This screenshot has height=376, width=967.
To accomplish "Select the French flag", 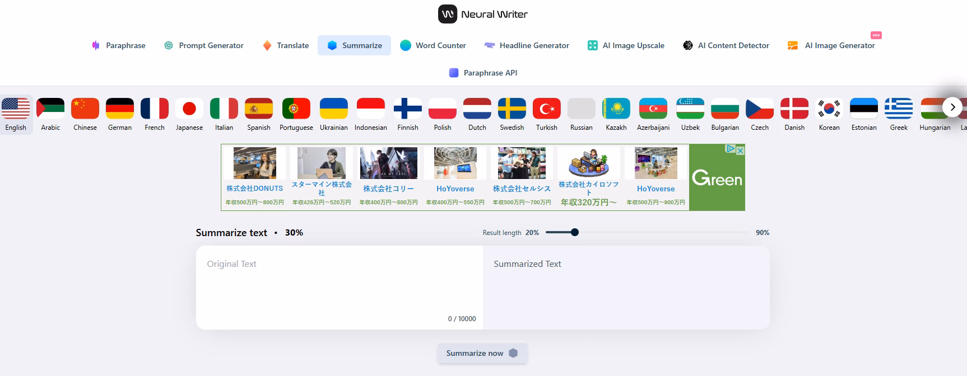I will [155, 109].
